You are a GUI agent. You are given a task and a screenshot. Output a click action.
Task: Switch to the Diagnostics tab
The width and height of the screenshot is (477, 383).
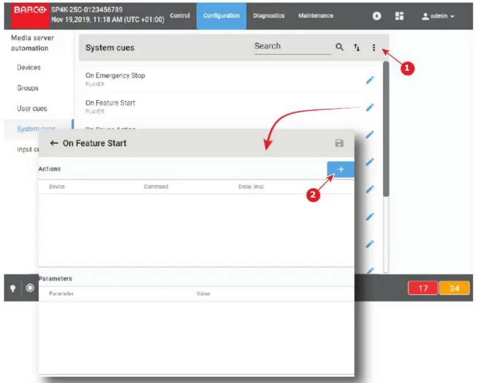(x=269, y=15)
